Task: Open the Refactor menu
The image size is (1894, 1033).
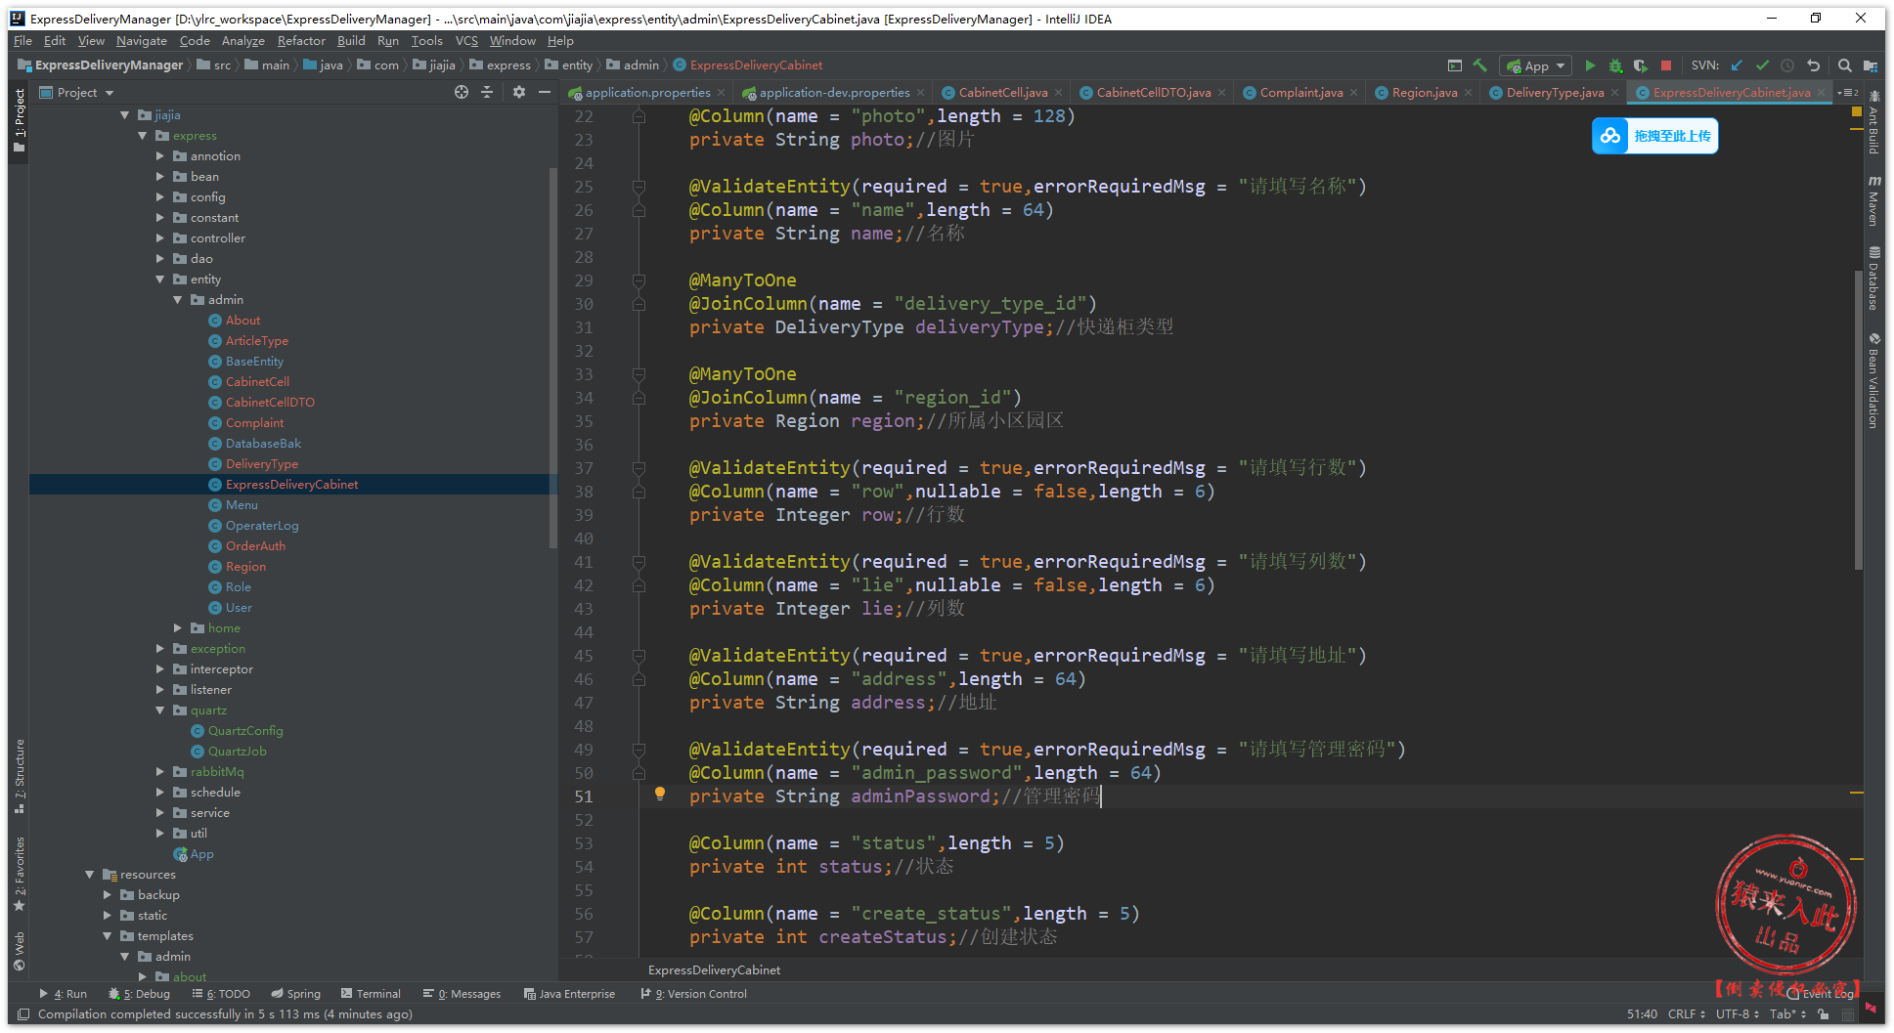Action: [x=300, y=41]
